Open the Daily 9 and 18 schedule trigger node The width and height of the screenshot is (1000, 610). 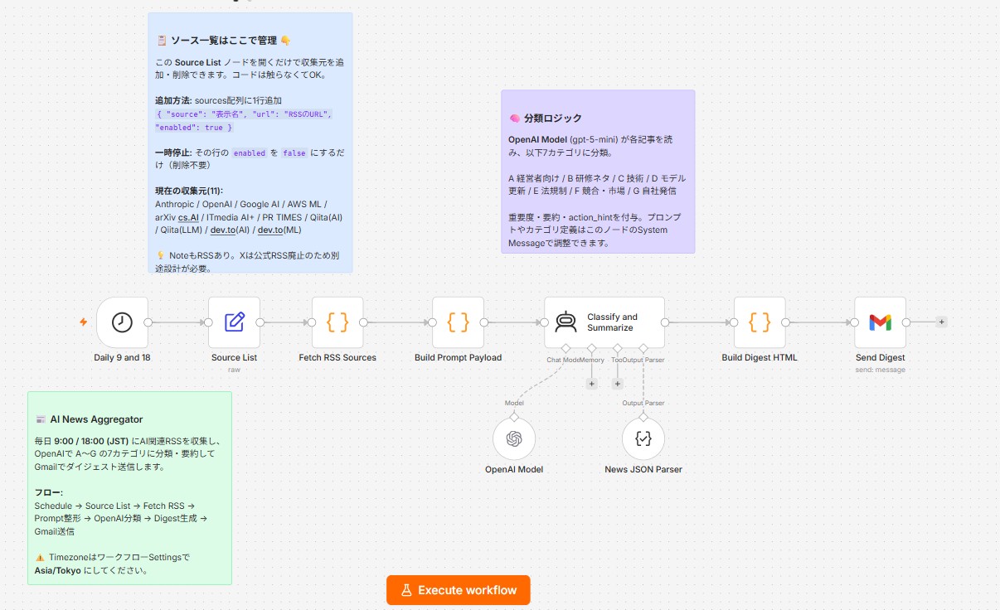pyautogui.click(x=122, y=322)
